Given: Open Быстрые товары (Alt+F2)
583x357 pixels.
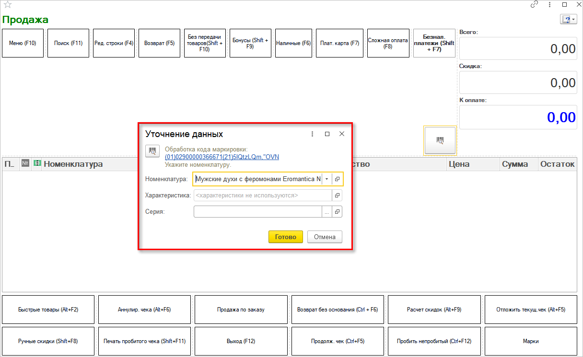Looking at the screenshot, I should point(48,310).
